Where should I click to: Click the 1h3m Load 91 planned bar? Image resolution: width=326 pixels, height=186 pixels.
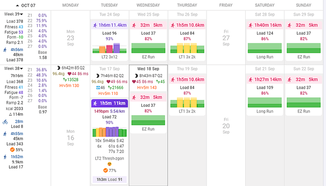[x=110, y=179]
